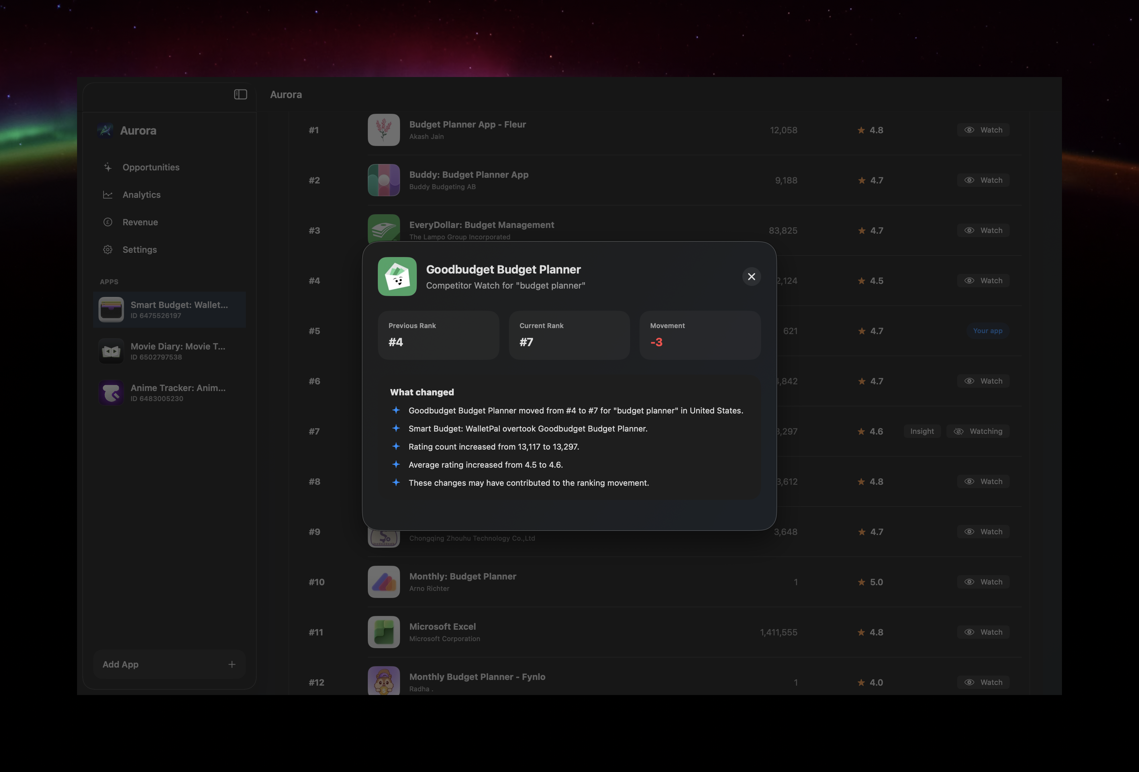Viewport: 1139px width, 772px height.
Task: Click the Settings gear icon
Action: pyautogui.click(x=108, y=249)
